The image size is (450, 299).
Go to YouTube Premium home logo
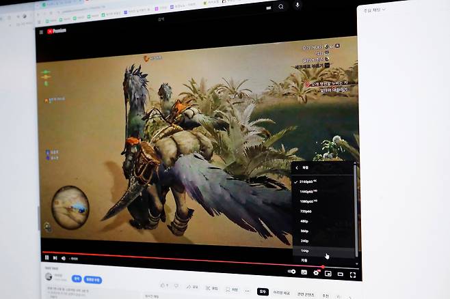[x=57, y=31]
